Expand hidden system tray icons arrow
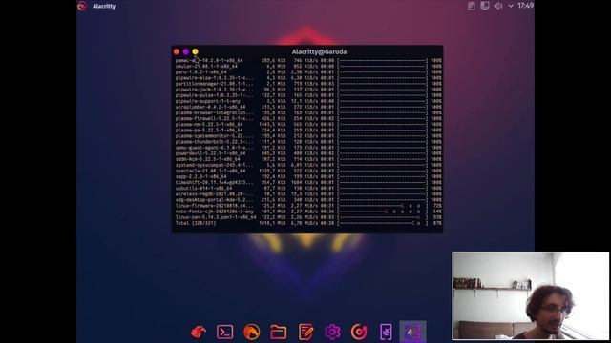 click(x=511, y=6)
